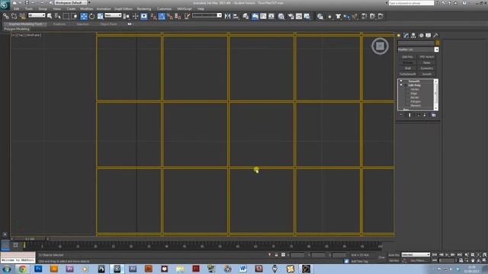Image resolution: width=488 pixels, height=274 pixels.
Task: Toggle Keyboard Shortcut Override
Action: pos(144,16)
